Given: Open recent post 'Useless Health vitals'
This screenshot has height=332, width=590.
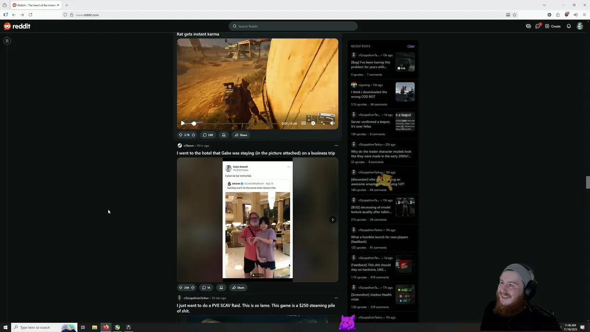Looking at the screenshot, I should coord(372,297).
